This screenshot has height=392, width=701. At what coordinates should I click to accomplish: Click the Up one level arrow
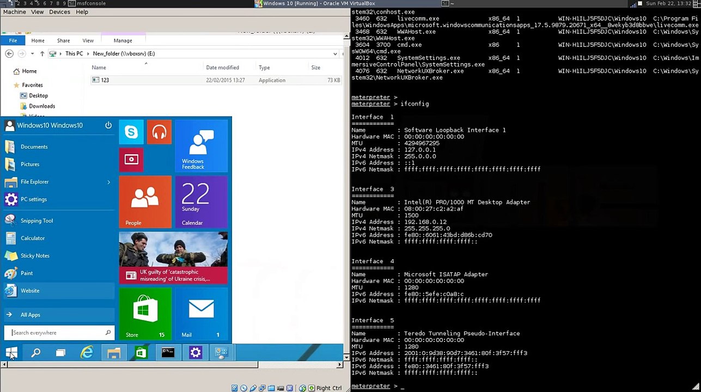coord(42,53)
